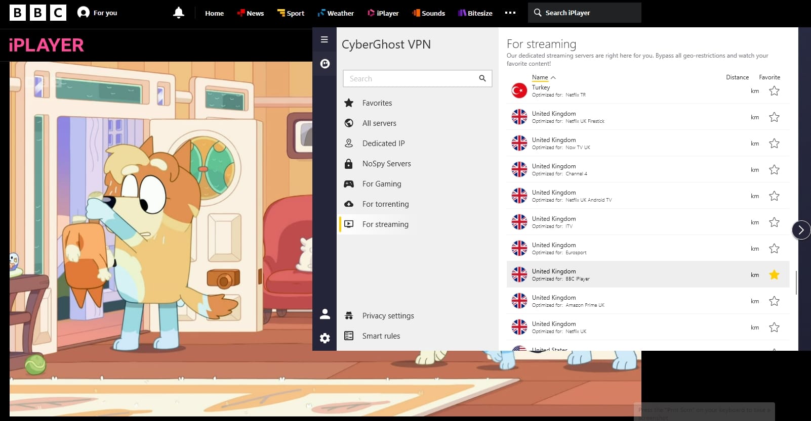Click the BBC logo
This screenshot has height=421, width=811.
(x=38, y=13)
